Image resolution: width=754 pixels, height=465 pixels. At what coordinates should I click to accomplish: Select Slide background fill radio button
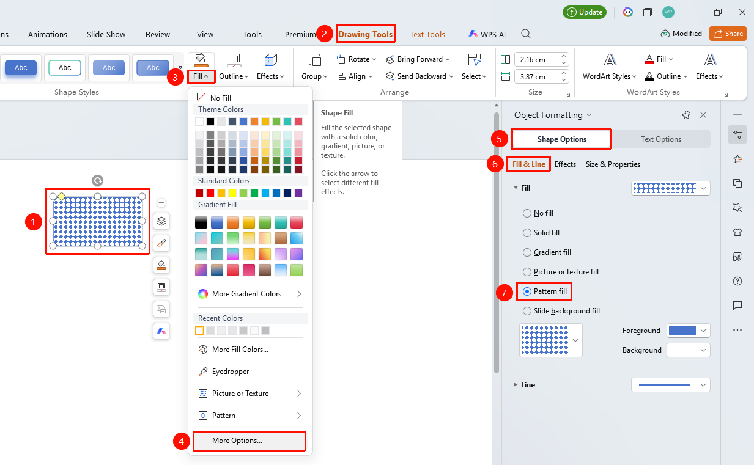point(527,311)
